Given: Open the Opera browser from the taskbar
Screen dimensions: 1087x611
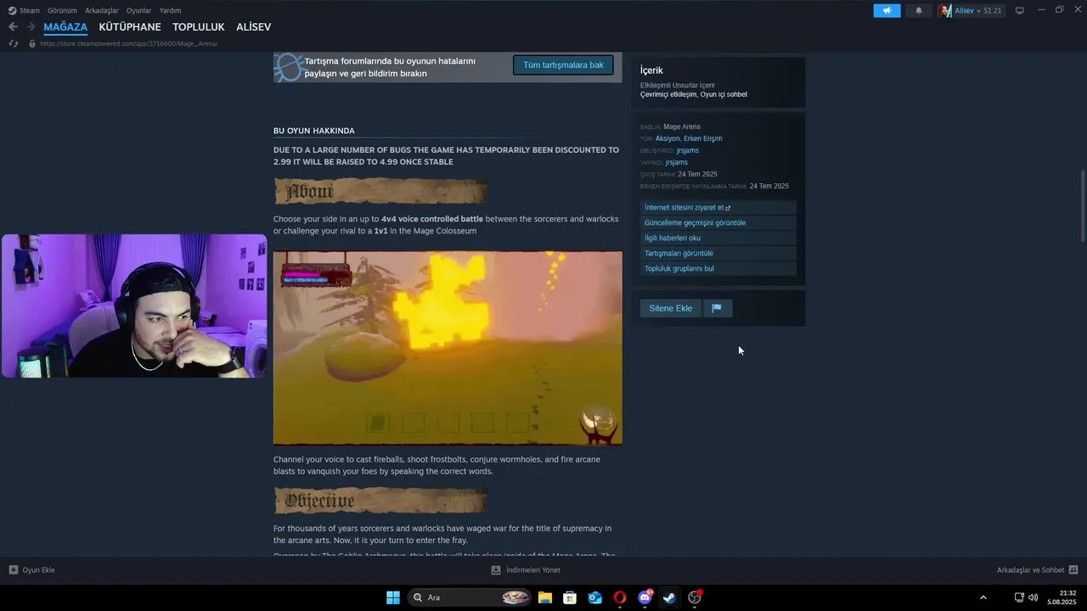Looking at the screenshot, I should 620,597.
